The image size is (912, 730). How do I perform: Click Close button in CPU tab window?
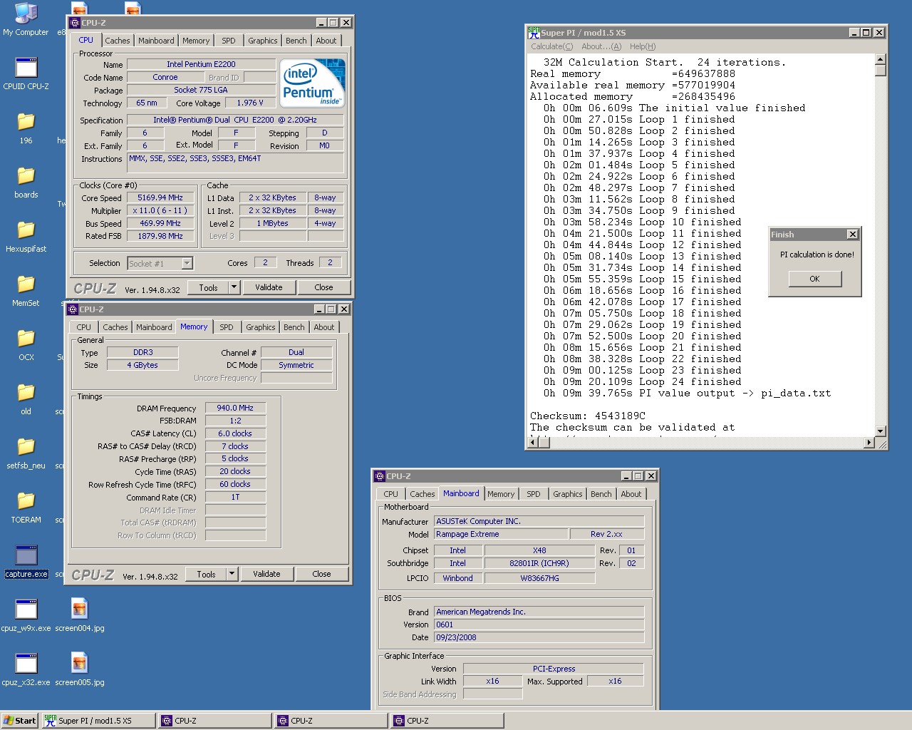323,287
